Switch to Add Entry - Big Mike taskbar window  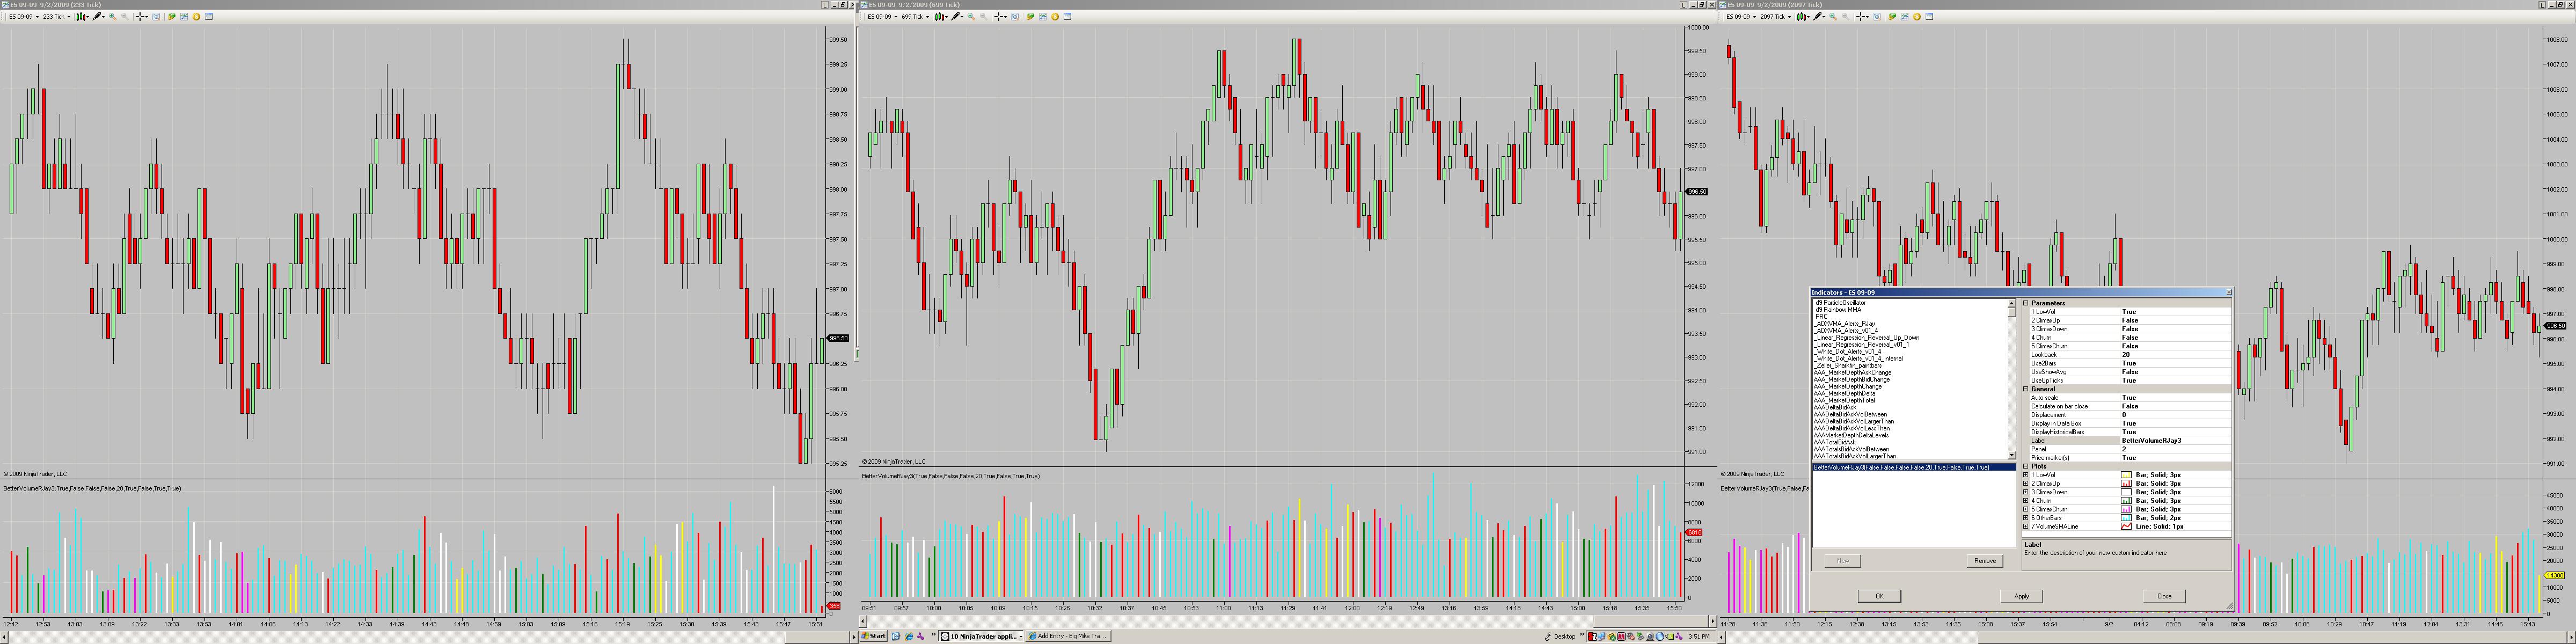pyautogui.click(x=1068, y=636)
